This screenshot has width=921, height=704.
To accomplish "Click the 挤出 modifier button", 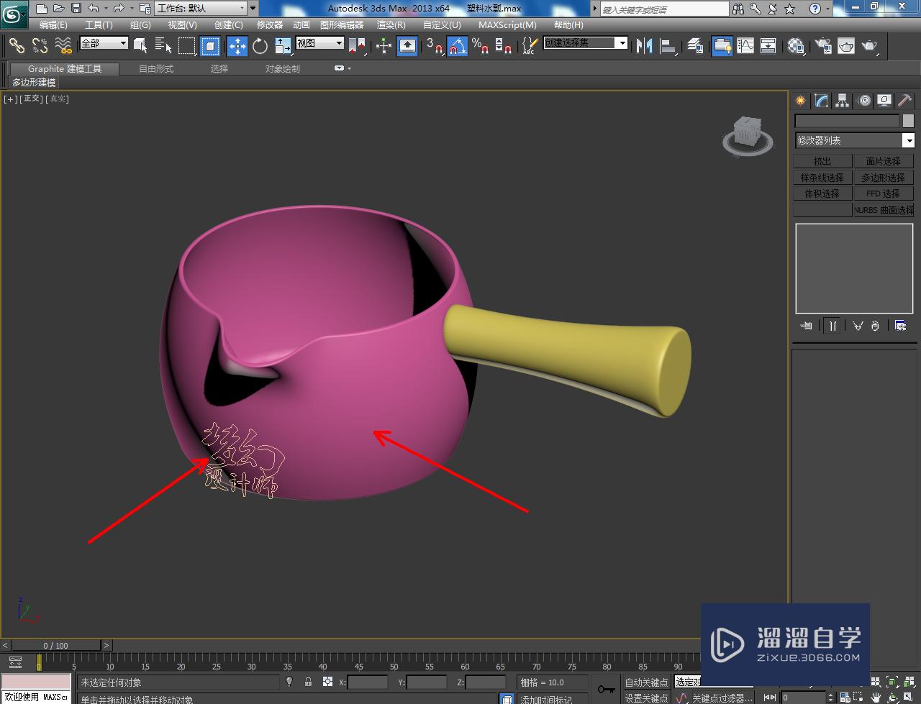I will tap(822, 161).
